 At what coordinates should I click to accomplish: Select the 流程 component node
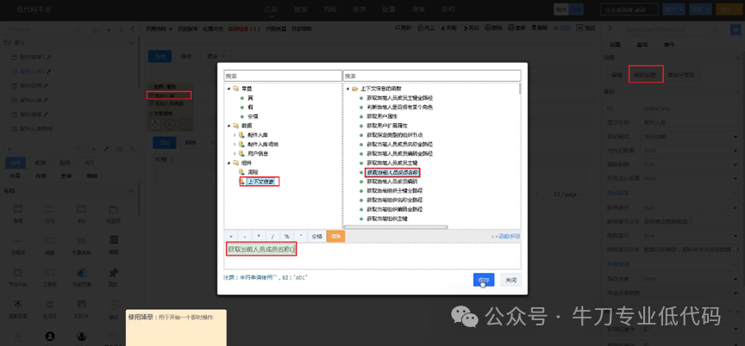[x=253, y=172]
